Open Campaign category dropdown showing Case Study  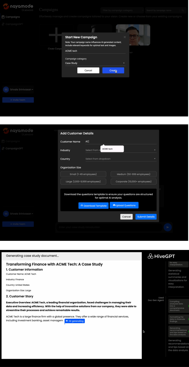[95, 63]
